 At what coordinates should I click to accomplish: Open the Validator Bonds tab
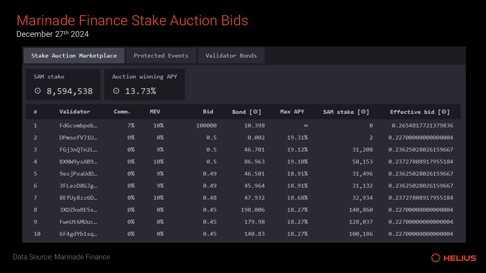point(231,55)
